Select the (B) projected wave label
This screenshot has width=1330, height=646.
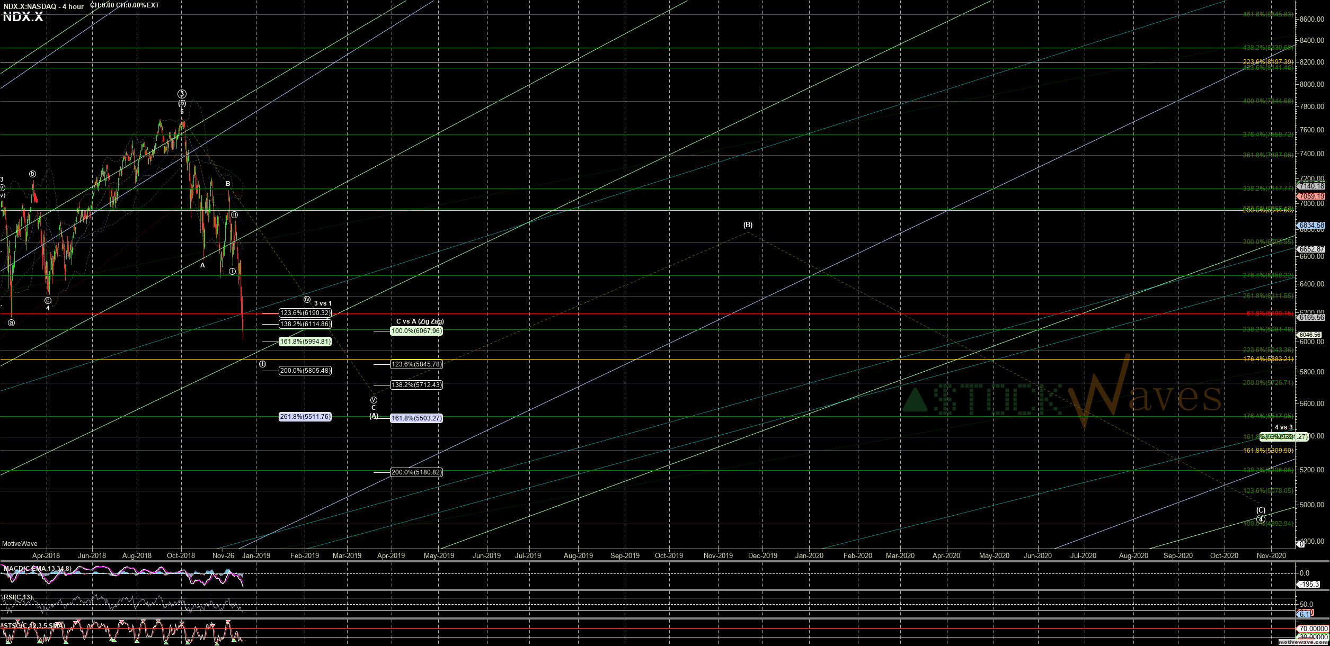(748, 225)
